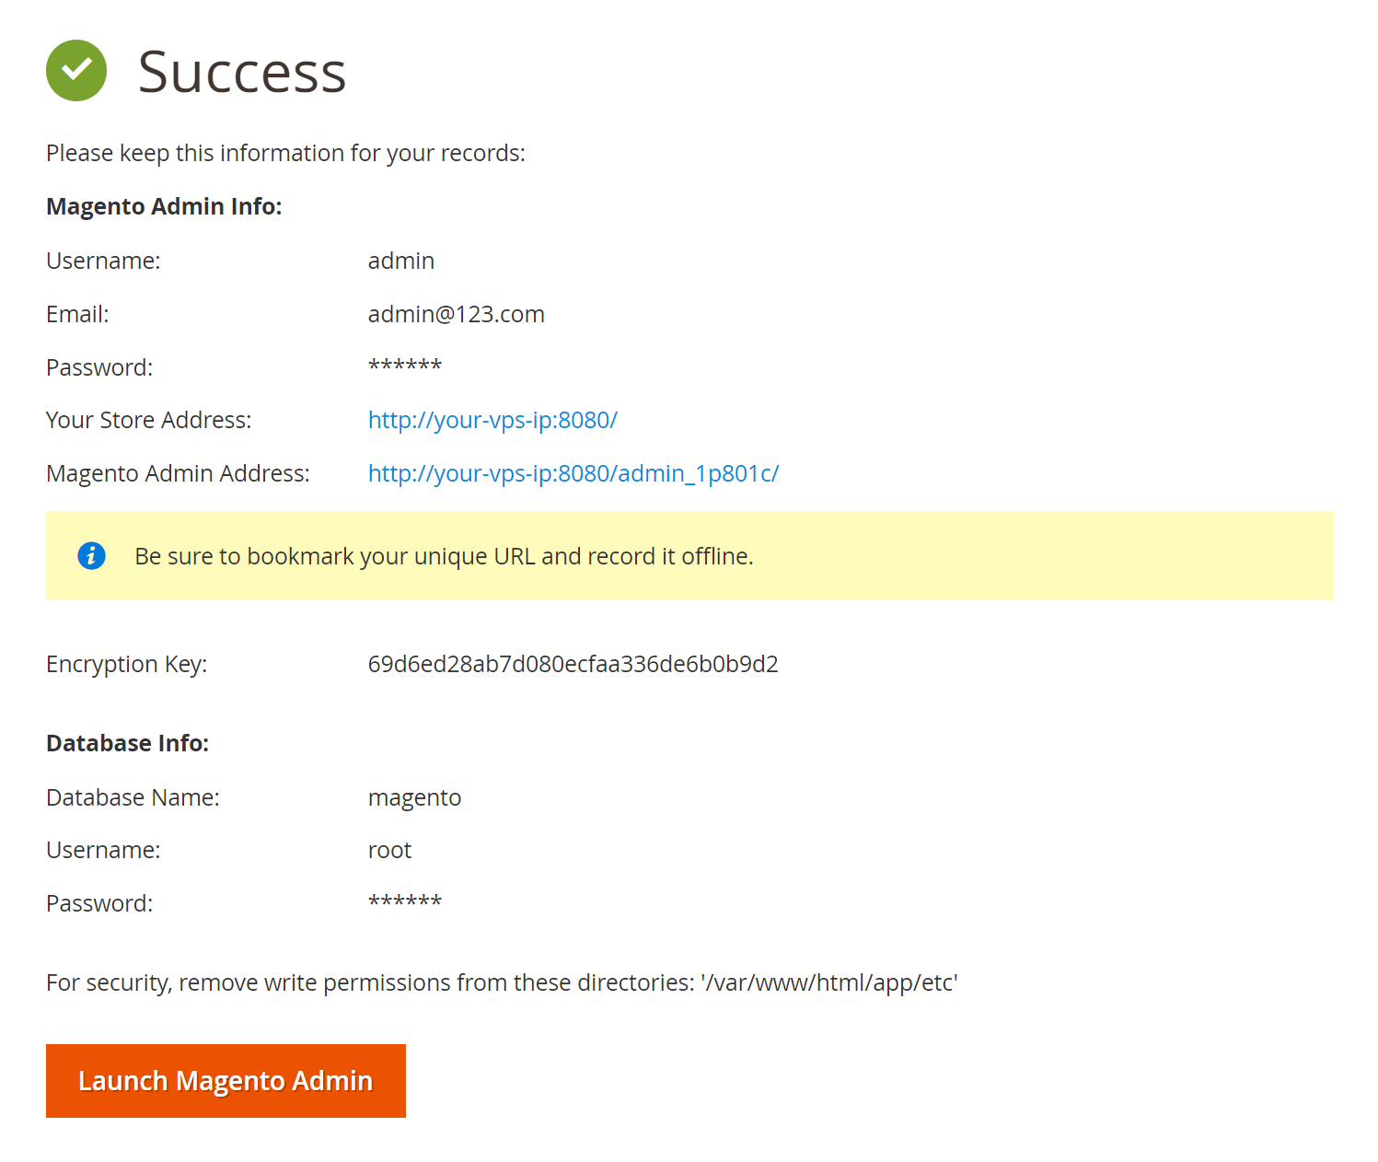Click the 'Your Store Address:' label
Screen dimensions: 1378x1162
pos(148,421)
